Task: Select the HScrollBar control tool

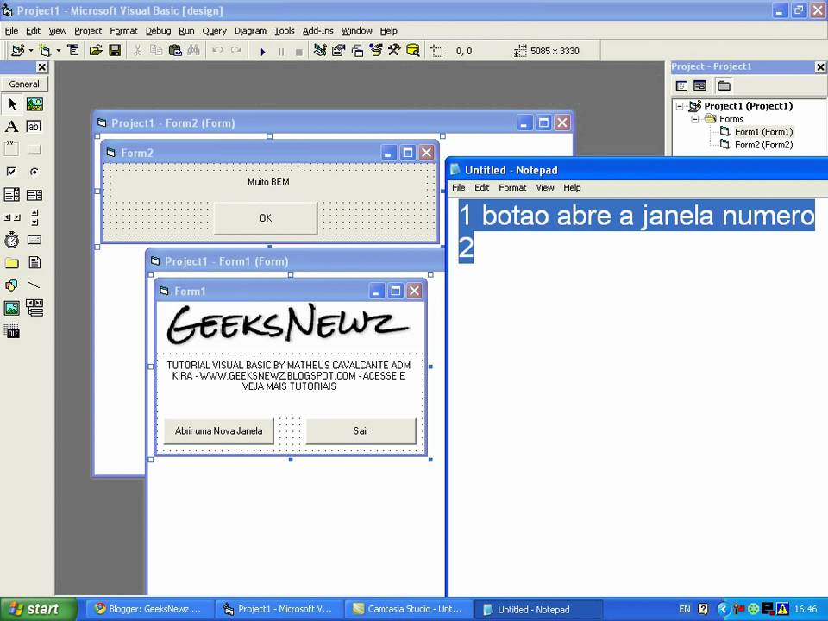Action: pyautogui.click(x=11, y=217)
